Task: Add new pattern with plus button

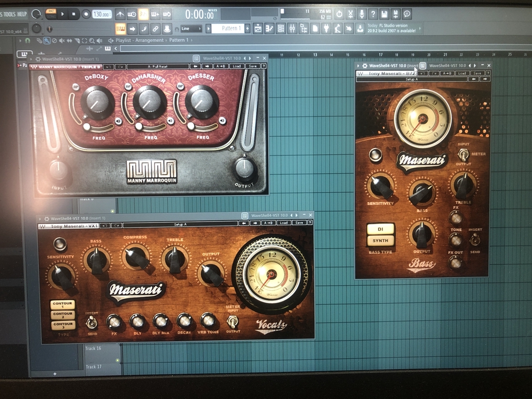Action: [x=248, y=29]
